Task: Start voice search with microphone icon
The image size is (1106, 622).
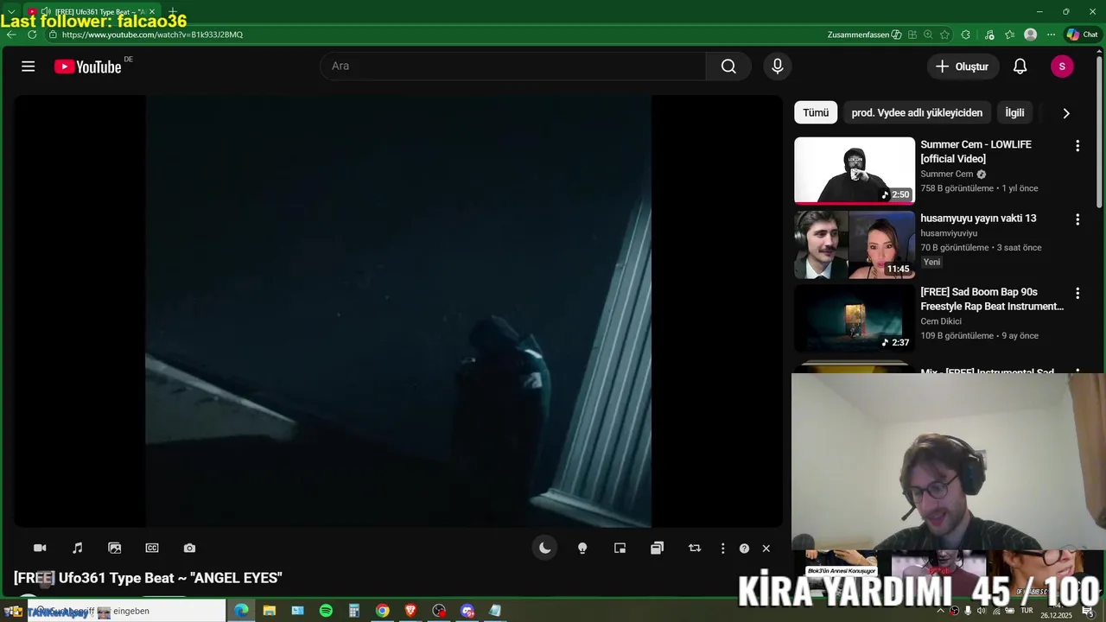Action: 778,67
